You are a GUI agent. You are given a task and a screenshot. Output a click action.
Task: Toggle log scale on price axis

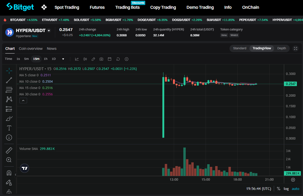(x=286, y=189)
